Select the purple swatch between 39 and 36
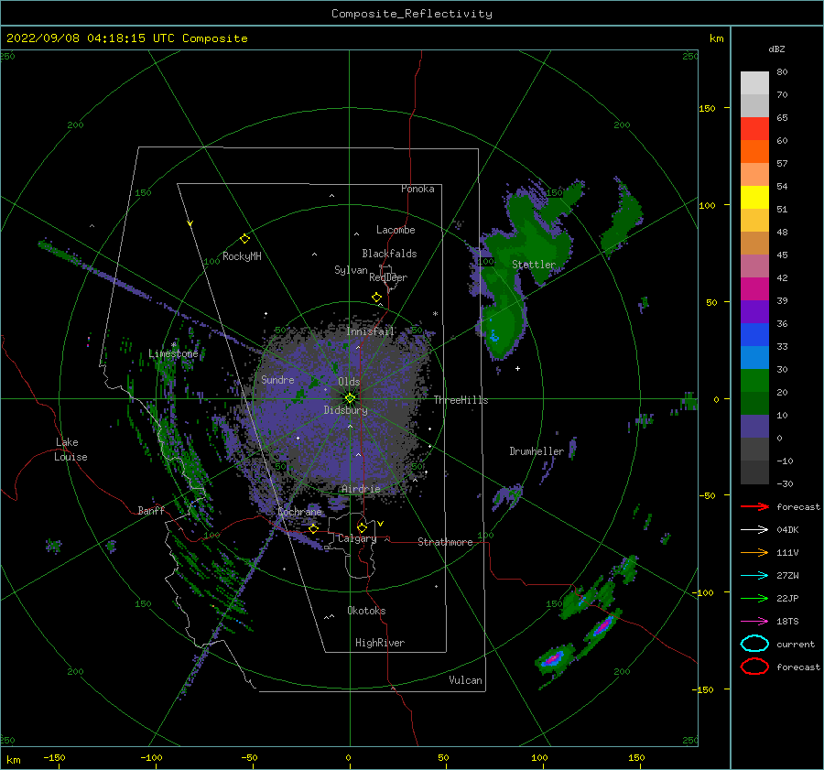Image resolution: width=824 pixels, height=770 pixels. tap(754, 311)
